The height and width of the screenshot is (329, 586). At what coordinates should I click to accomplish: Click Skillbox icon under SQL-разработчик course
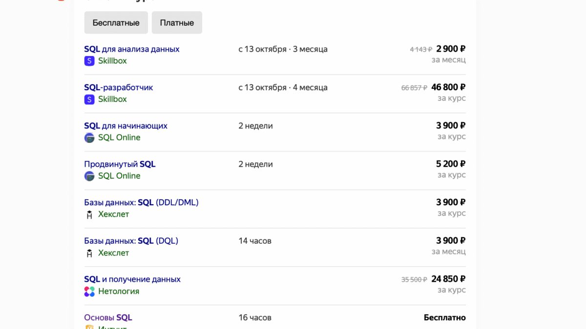tap(89, 99)
